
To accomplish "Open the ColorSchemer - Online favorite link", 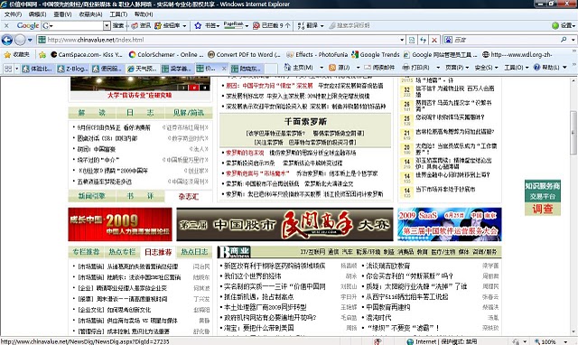I will 166,54.
